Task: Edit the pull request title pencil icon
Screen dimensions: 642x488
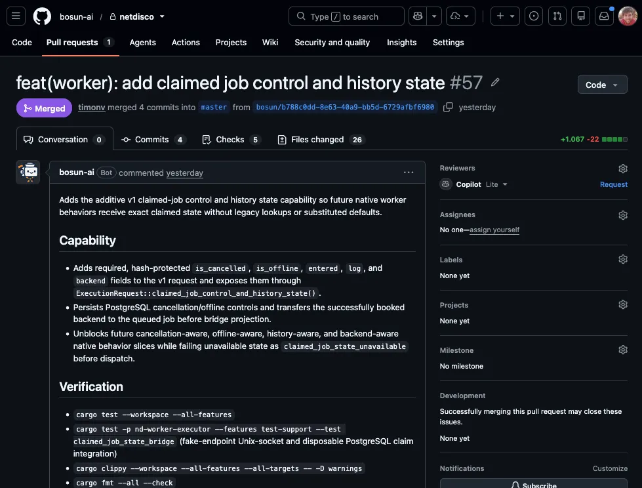Action: click(495, 82)
